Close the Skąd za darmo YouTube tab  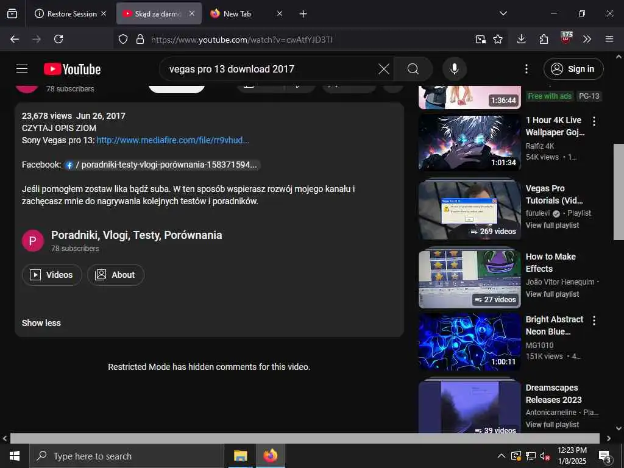coord(192,13)
